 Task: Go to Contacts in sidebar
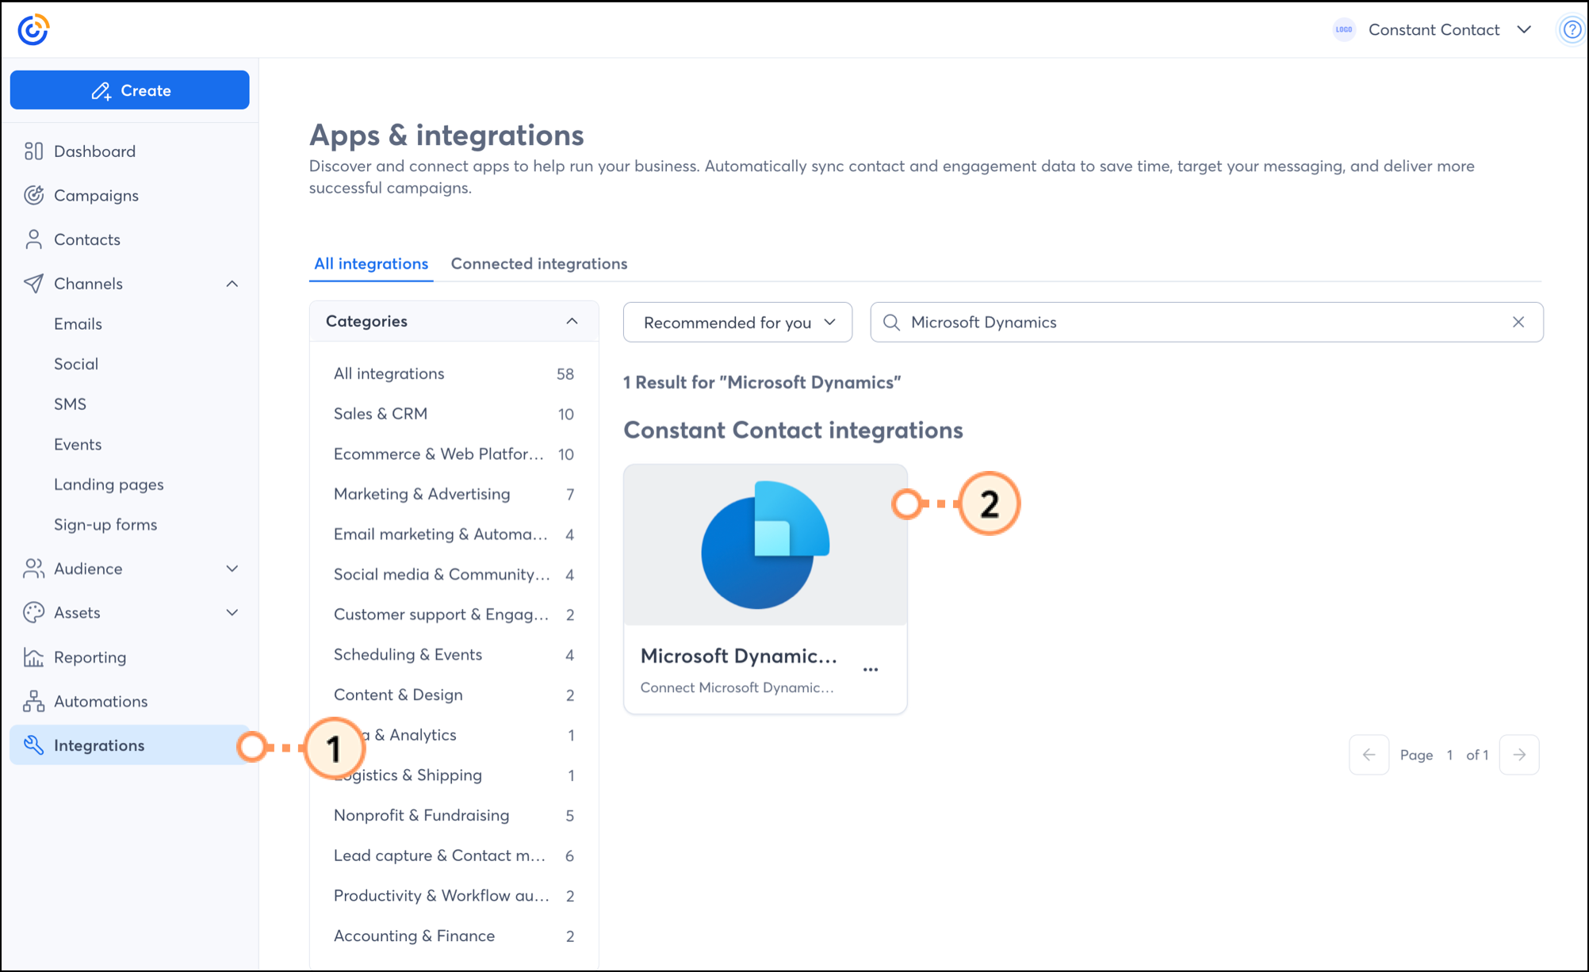(x=86, y=239)
